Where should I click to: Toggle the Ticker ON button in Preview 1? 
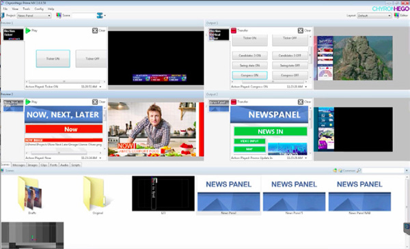pyautogui.click(x=53, y=59)
